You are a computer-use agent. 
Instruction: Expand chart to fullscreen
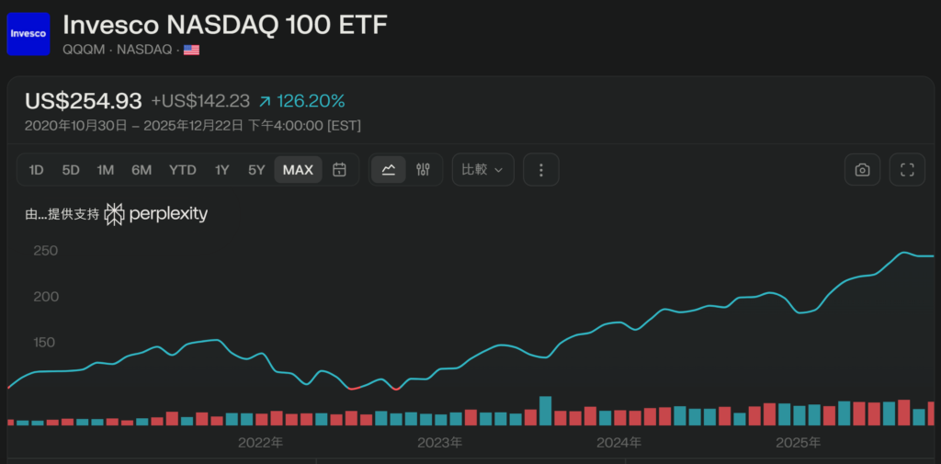click(907, 170)
